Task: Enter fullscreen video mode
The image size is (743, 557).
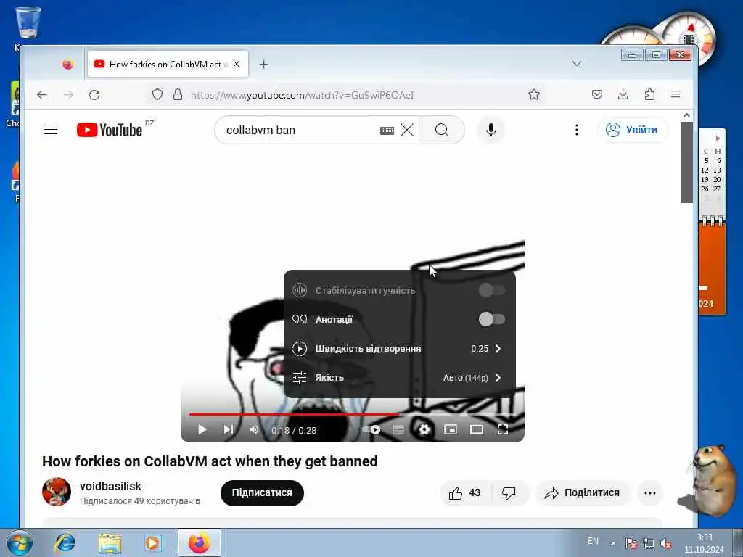Action: point(503,429)
